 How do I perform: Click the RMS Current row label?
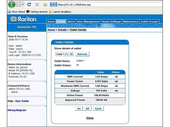[75, 77]
